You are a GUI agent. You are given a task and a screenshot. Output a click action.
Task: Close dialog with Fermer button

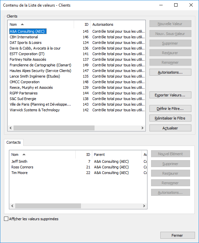click(x=177, y=235)
